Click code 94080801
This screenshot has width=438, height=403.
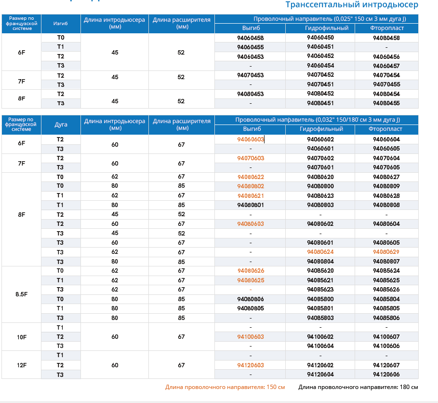(x=250, y=205)
